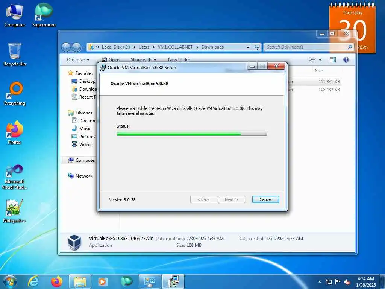Open Action Center flag icon
This screenshot has height=289, width=385.
338,282
